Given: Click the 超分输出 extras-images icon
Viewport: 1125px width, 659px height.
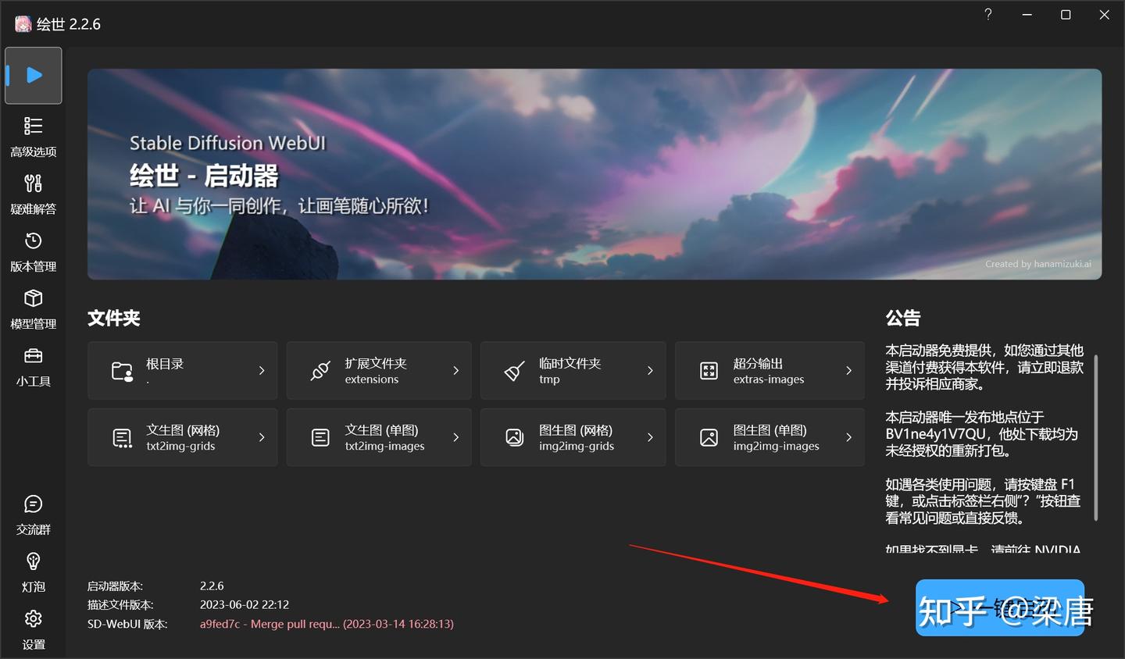Looking at the screenshot, I should pos(709,370).
